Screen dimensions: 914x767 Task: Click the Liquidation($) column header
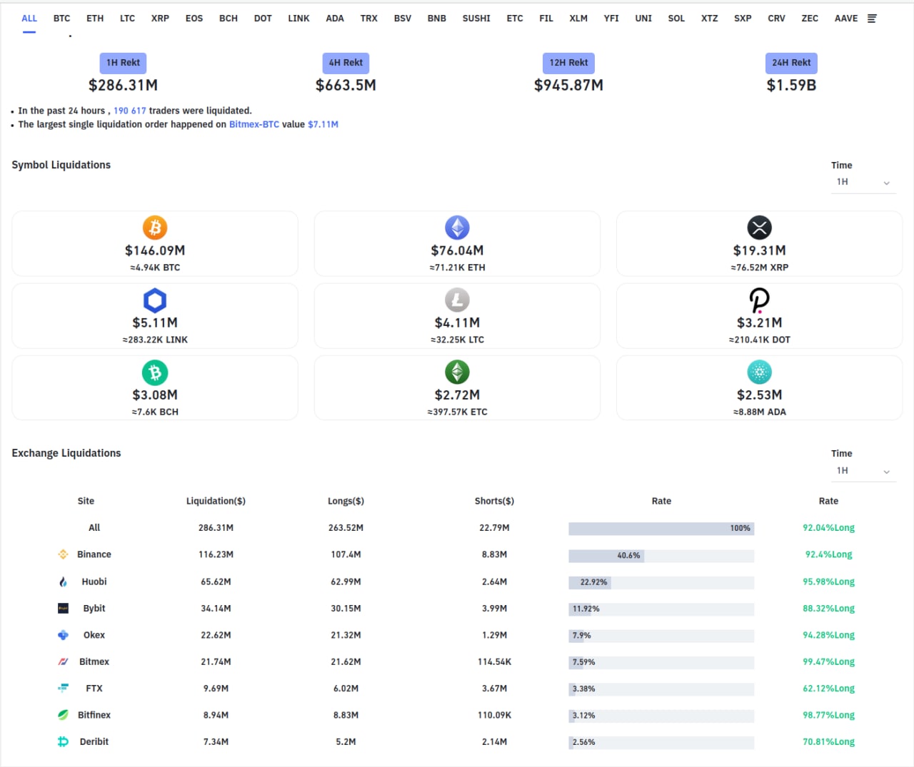click(216, 501)
